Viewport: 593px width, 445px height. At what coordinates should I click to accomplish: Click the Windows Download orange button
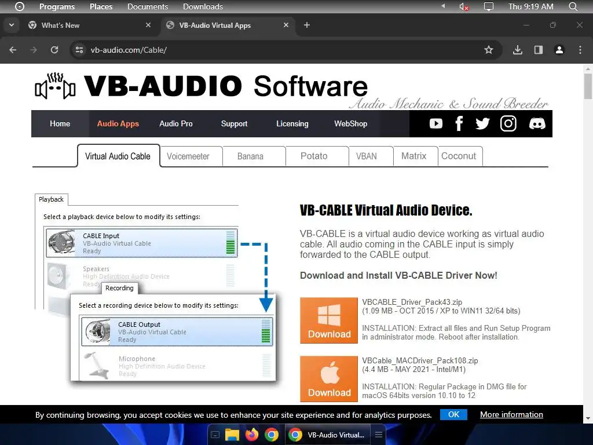tap(329, 320)
